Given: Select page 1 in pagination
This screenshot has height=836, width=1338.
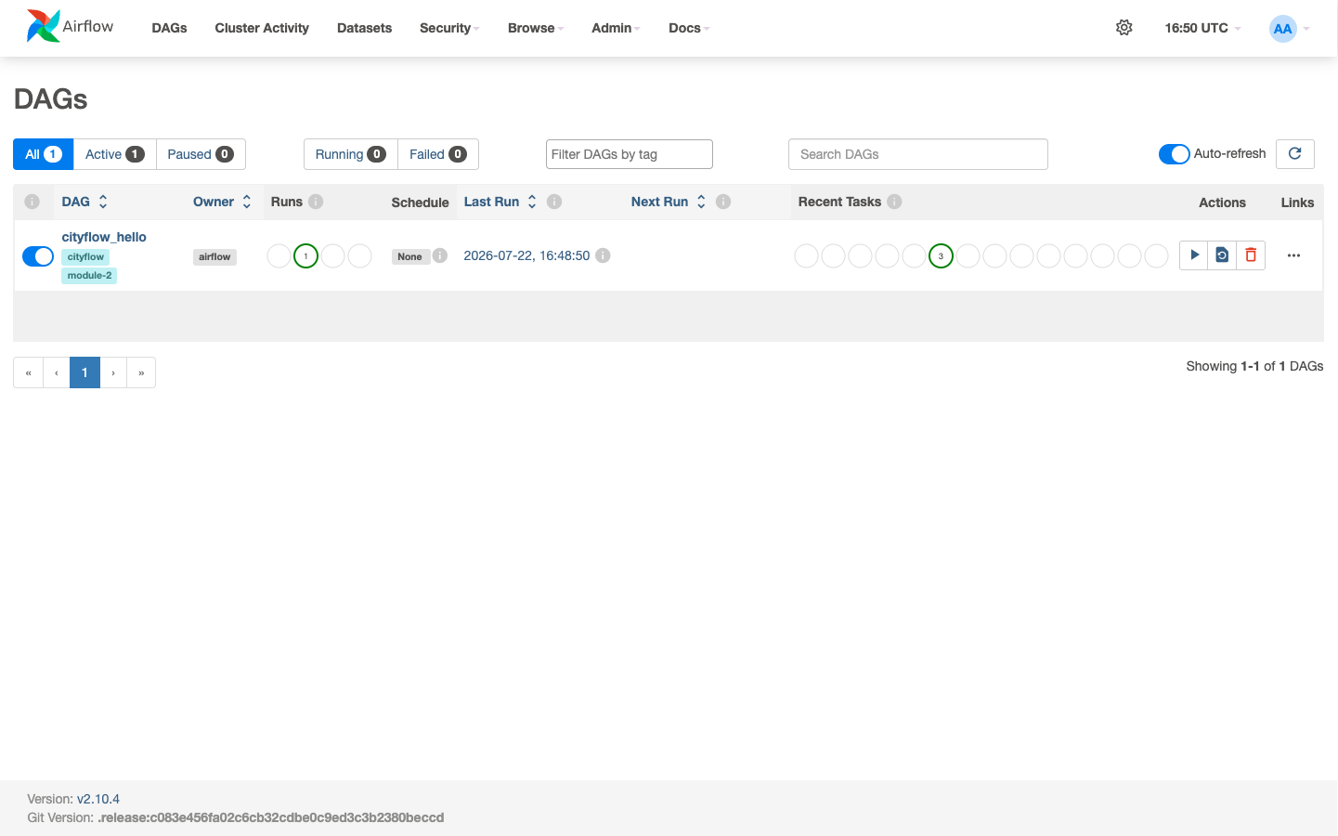Looking at the screenshot, I should tap(84, 372).
